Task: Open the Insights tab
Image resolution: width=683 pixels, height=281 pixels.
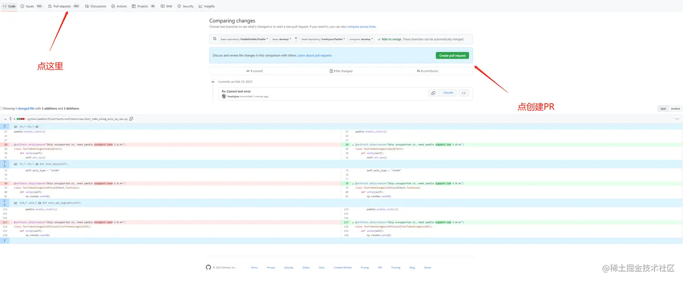Action: click(x=207, y=6)
